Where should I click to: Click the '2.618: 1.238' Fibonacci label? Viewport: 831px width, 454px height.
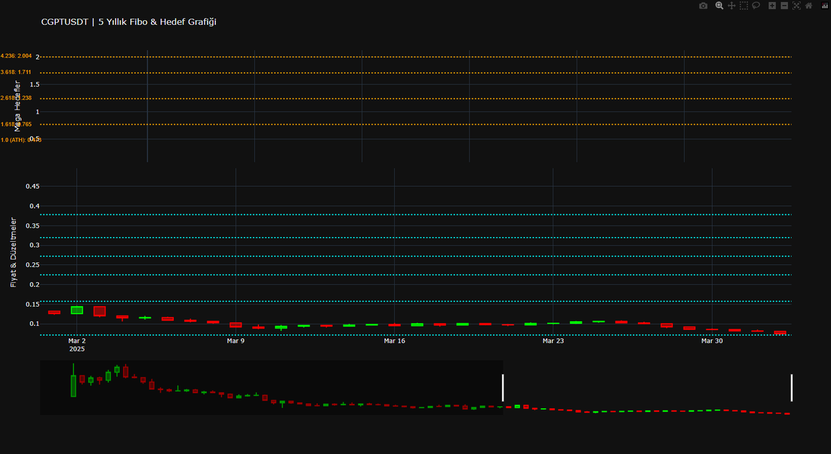pos(16,98)
